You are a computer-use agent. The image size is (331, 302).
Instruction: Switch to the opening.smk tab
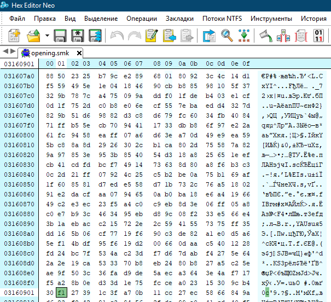click(x=50, y=53)
